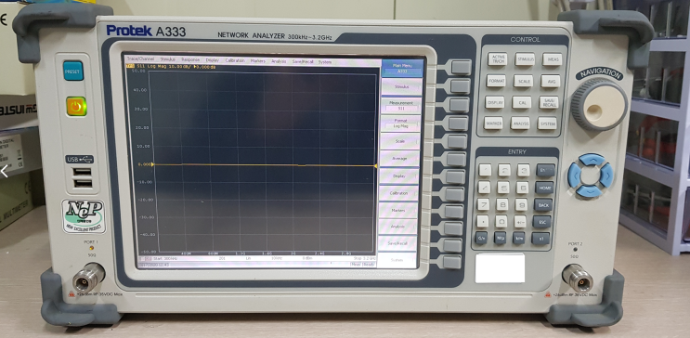Push the bezel key beside Stimulus softkey

pos(460,85)
